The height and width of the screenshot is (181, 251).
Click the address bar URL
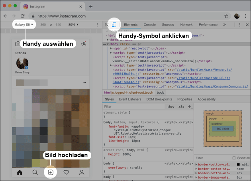pos(62,16)
